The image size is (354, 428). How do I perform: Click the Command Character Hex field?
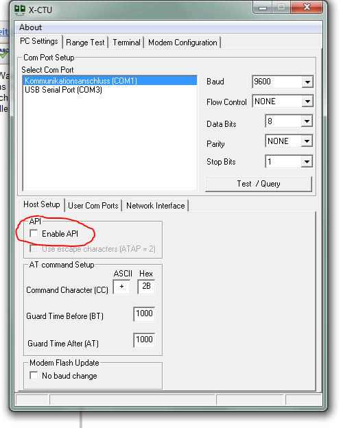(146, 287)
